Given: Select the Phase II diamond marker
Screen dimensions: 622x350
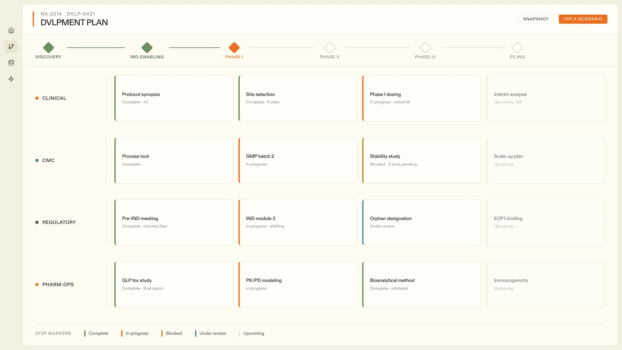Looking at the screenshot, I should [x=330, y=48].
